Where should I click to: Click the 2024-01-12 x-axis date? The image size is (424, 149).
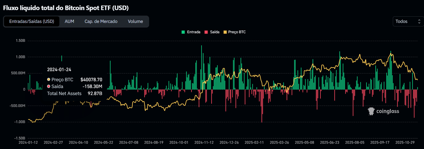pyautogui.click(x=28, y=142)
